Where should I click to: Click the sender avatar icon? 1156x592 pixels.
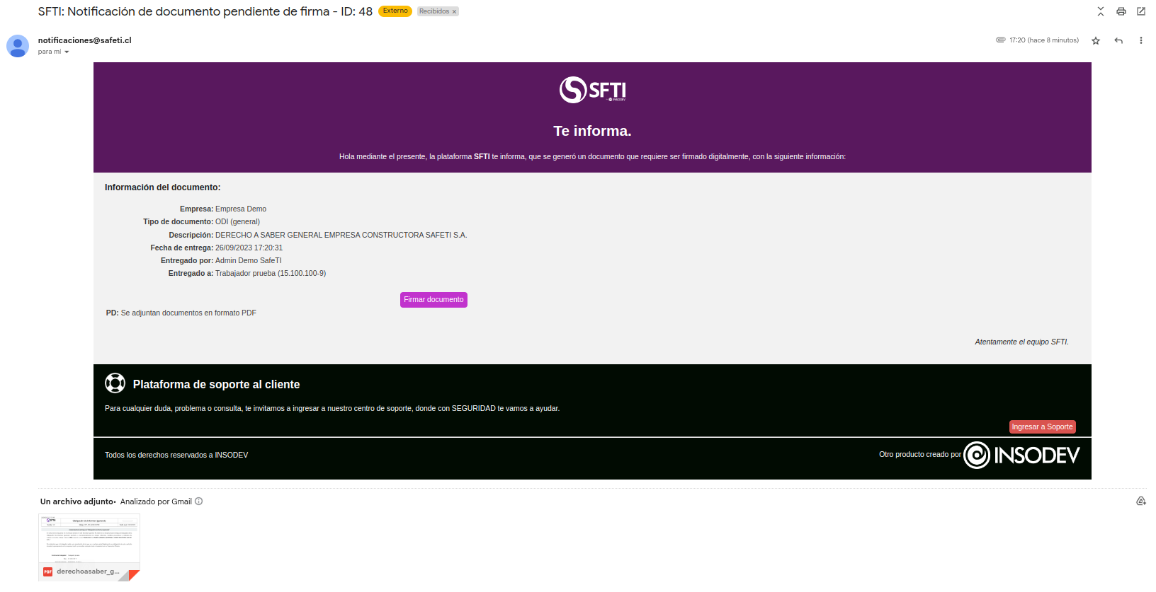[18, 46]
